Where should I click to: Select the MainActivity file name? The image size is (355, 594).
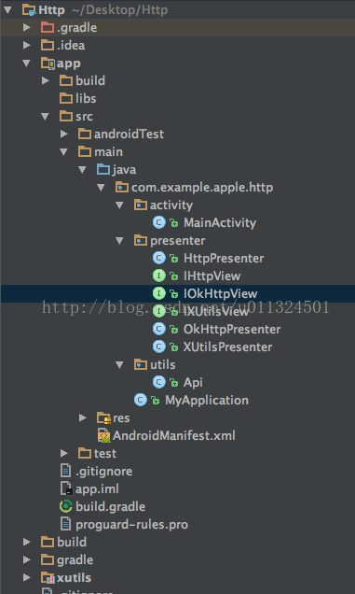[x=220, y=222]
